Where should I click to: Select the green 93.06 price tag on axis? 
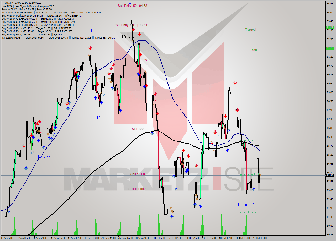pos(330,27)
